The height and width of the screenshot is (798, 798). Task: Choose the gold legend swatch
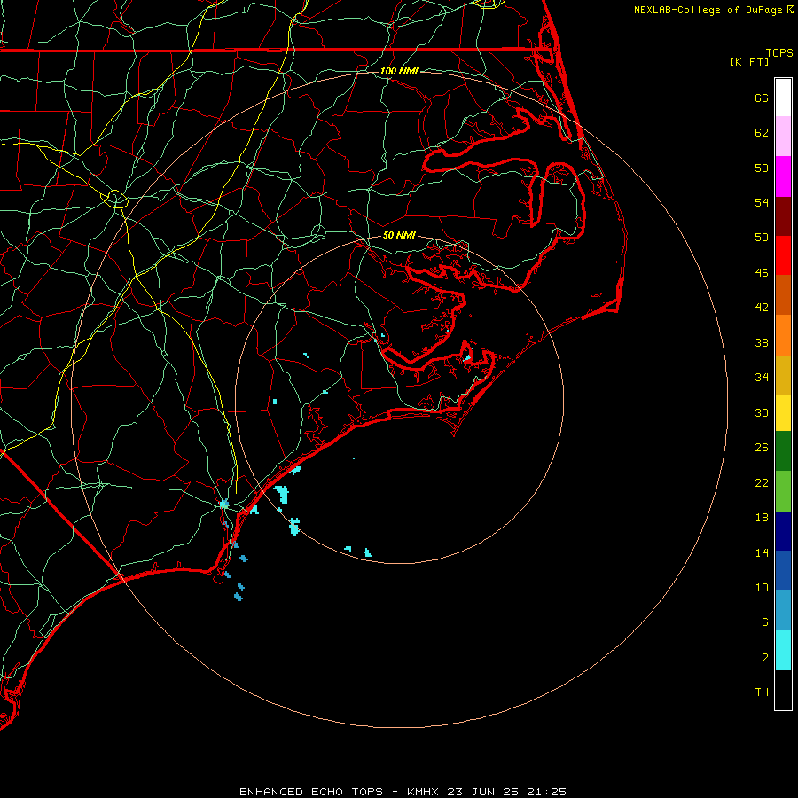click(x=783, y=375)
